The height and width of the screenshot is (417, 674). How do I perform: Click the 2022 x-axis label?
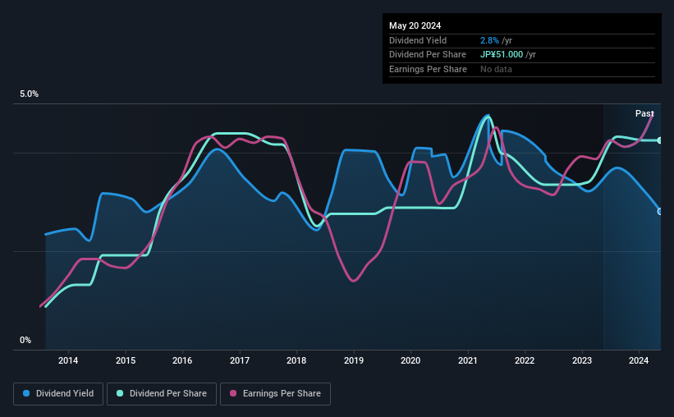(525, 360)
